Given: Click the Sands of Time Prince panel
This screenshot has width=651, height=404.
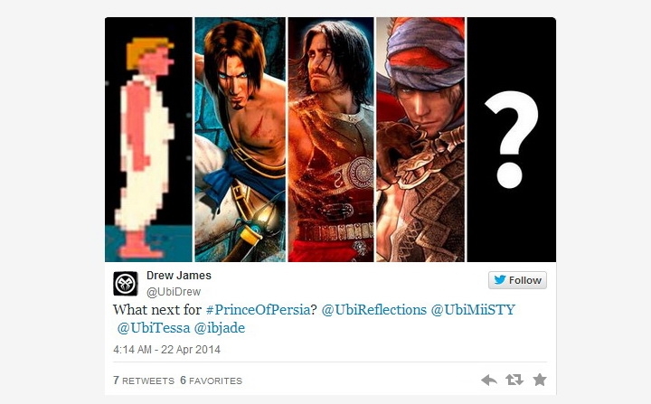Looking at the screenshot, I should 241,139.
